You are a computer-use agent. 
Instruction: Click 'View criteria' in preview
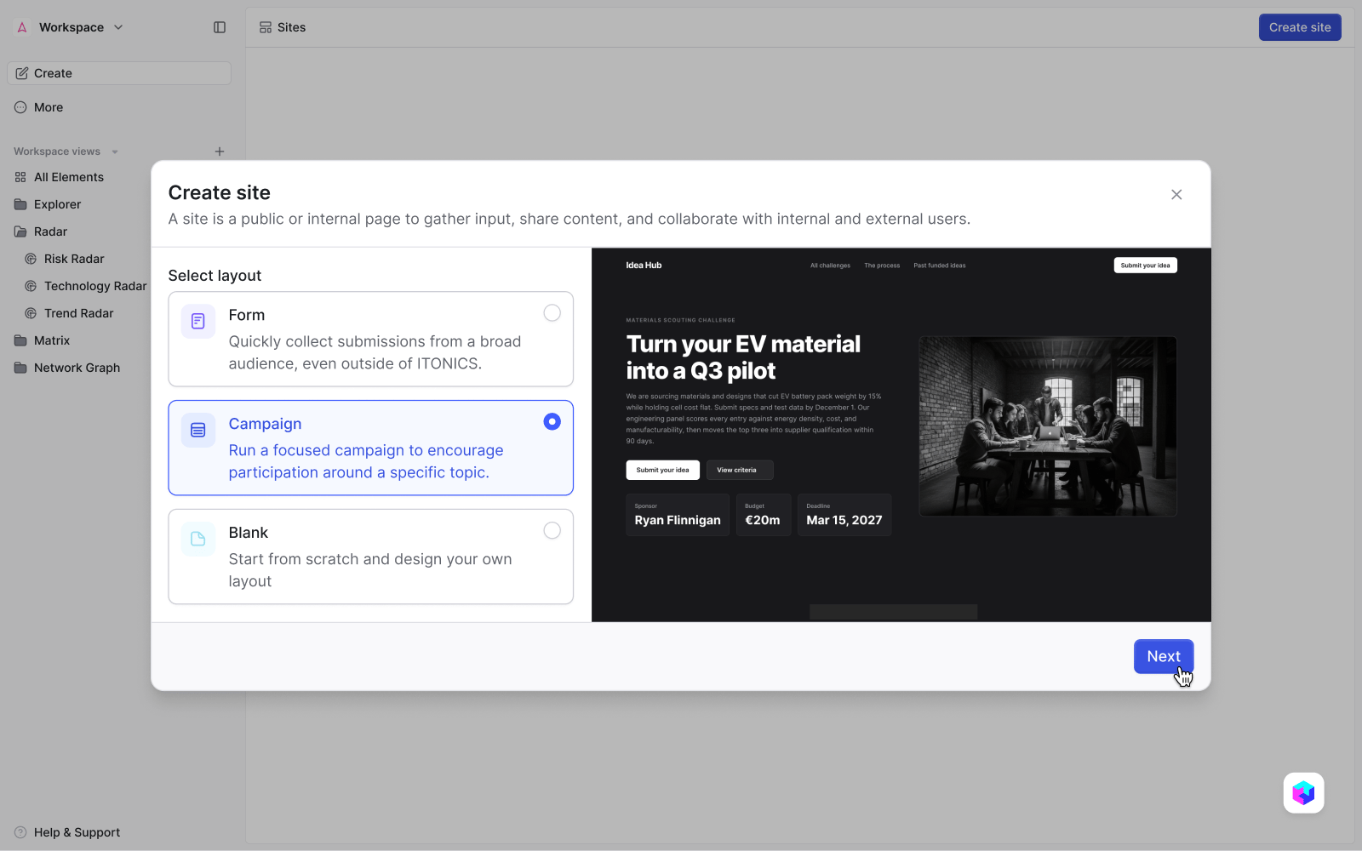tap(740, 470)
